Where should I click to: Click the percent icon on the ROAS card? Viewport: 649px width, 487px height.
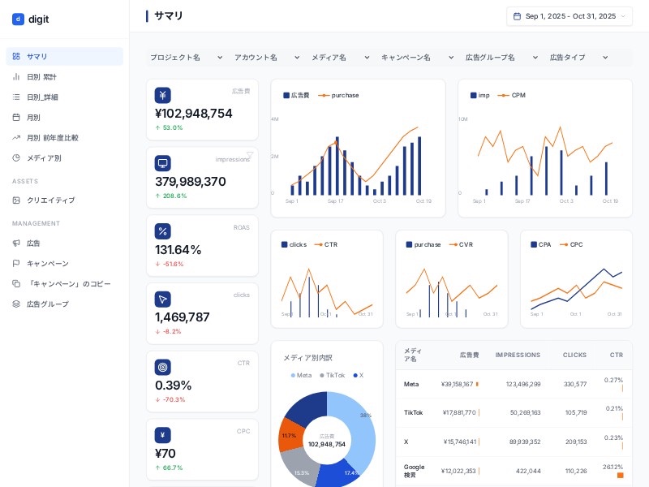coord(162,231)
